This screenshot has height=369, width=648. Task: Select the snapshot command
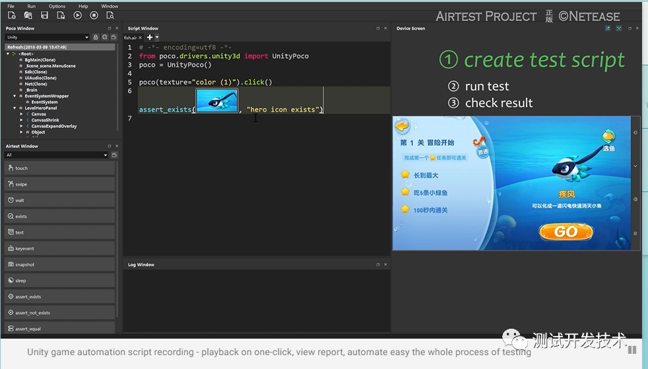[60, 265]
